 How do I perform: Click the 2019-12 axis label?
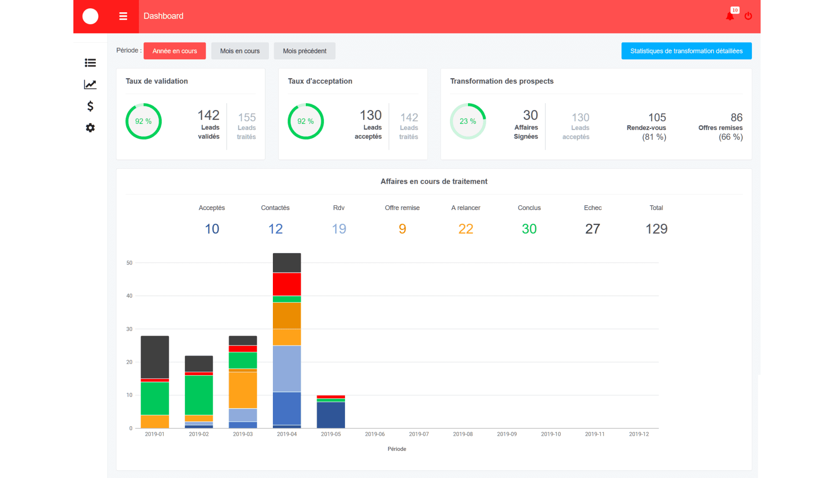click(638, 434)
